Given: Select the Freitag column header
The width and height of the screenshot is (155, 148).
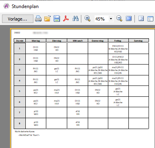Looking at the screenshot, I should [118, 40].
